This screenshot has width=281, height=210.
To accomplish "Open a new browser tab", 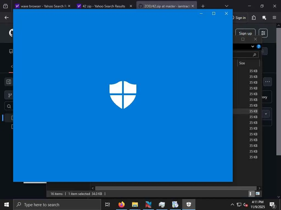I will 203,6.
